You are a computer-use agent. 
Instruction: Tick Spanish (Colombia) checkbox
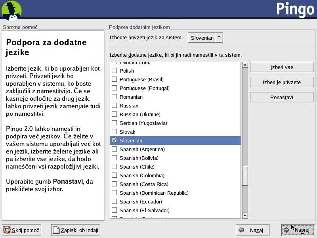[114, 175]
